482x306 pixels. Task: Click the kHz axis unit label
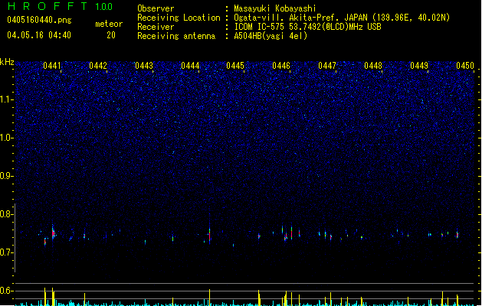7,62
